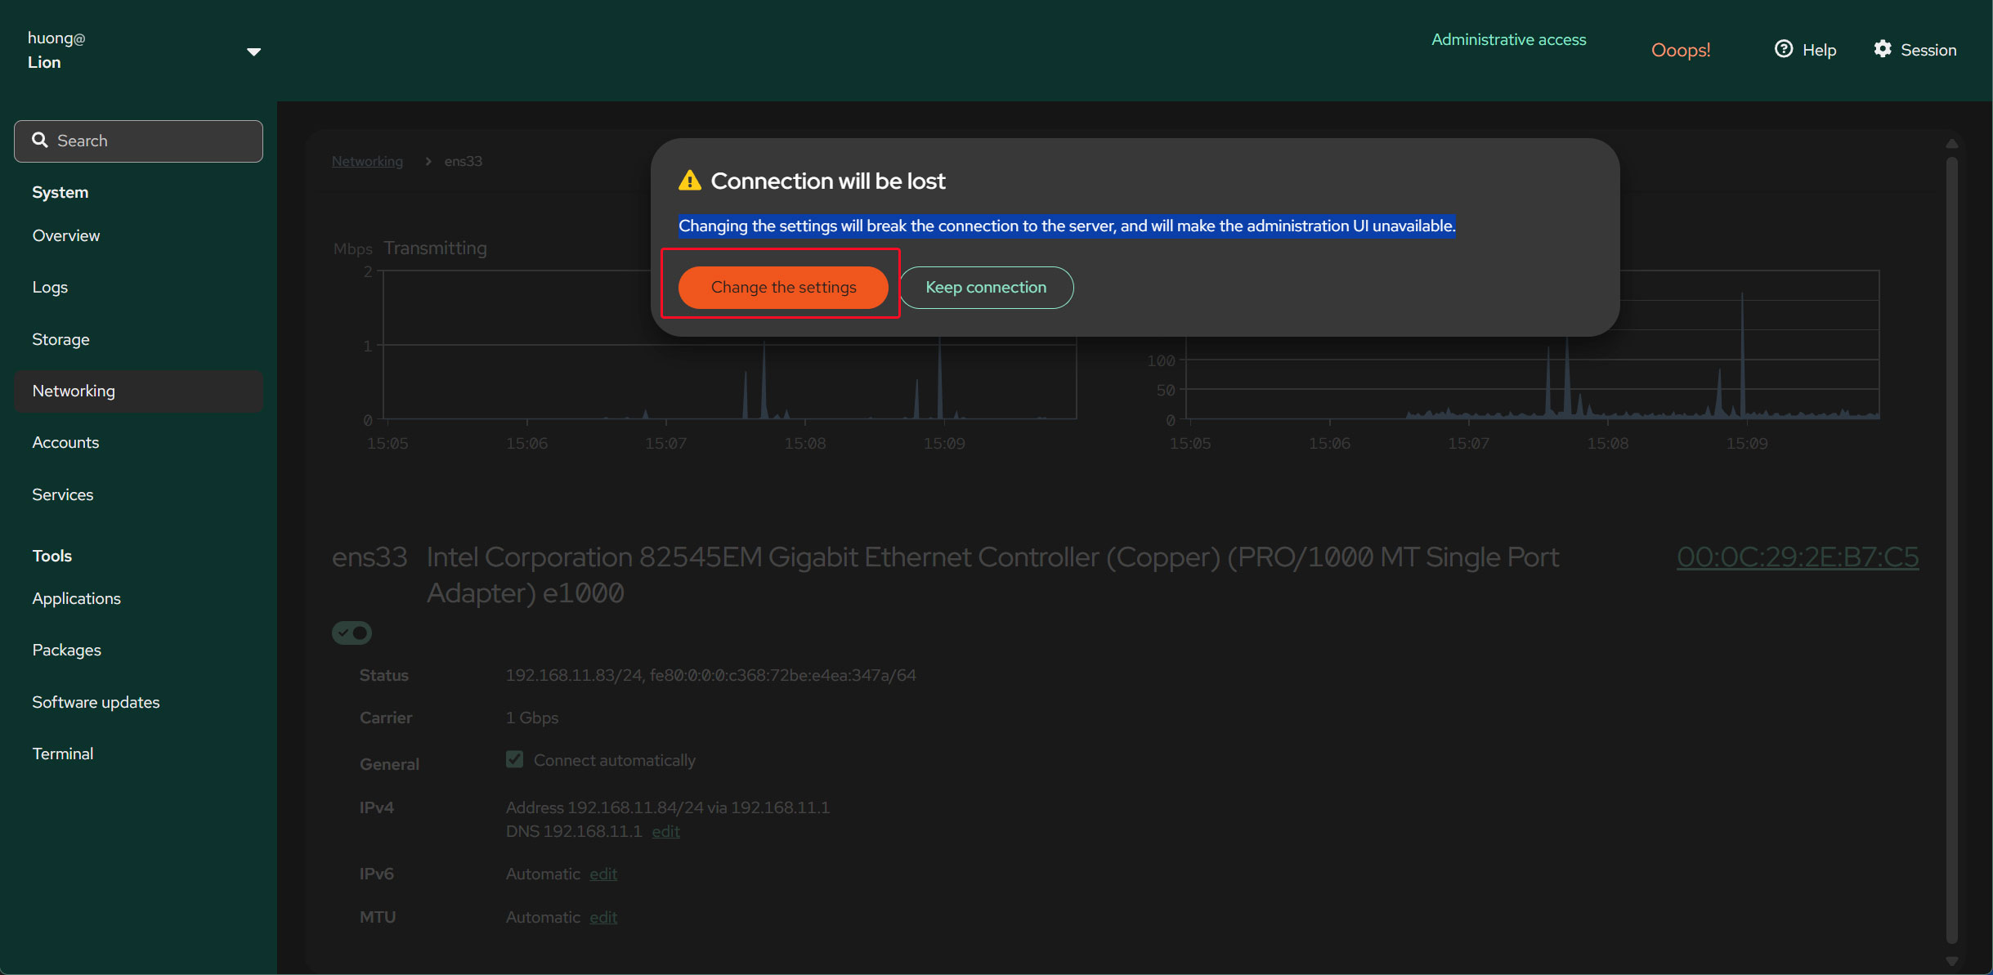Click the search magnifier icon

[39, 141]
